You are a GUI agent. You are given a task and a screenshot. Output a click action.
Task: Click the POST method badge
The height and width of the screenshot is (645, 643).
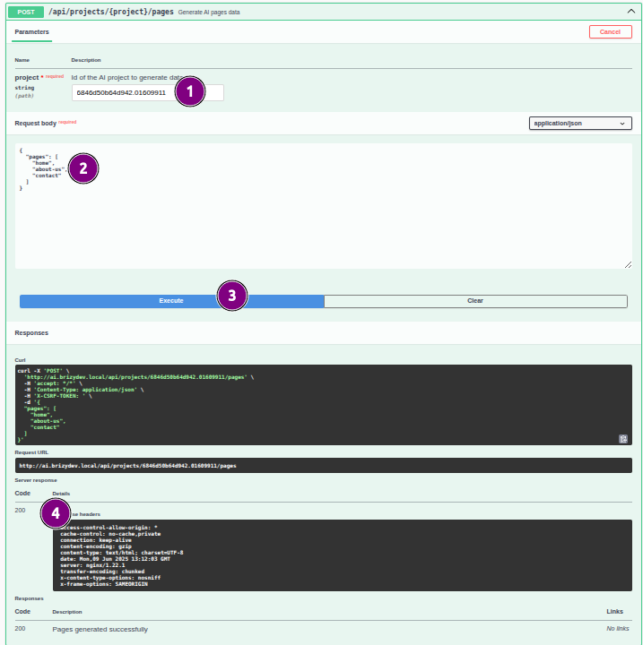pos(25,12)
